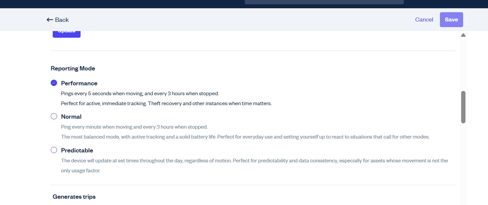
Task: Go back using the Back text link
Action: pos(62,20)
